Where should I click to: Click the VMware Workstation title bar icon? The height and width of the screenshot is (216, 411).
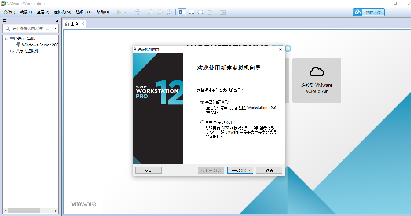pos(3,3)
